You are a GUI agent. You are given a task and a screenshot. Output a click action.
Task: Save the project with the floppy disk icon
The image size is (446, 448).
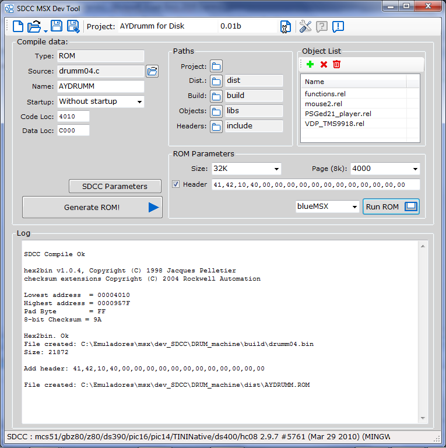57,26
